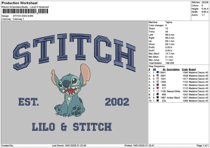Click the 'Page 1 of 1' footer text
Image resolution: width=210 pixels, height=148 pixels.
pos(203,146)
